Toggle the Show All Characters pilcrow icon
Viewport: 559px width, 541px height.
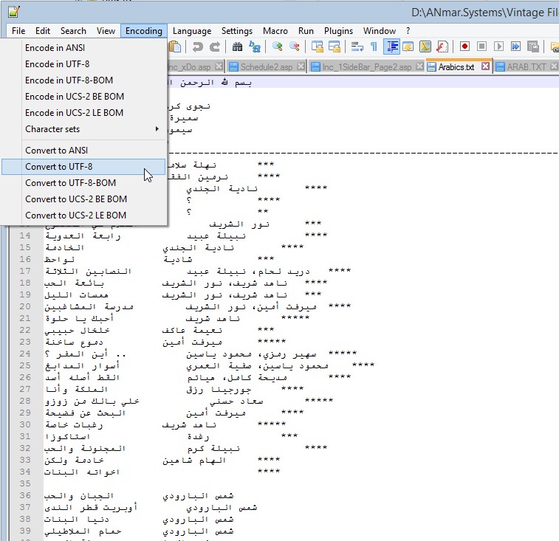[374, 46]
